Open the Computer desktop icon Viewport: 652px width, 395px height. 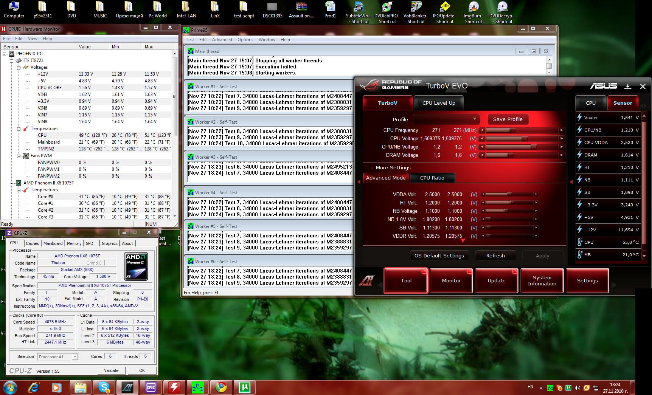click(x=14, y=10)
